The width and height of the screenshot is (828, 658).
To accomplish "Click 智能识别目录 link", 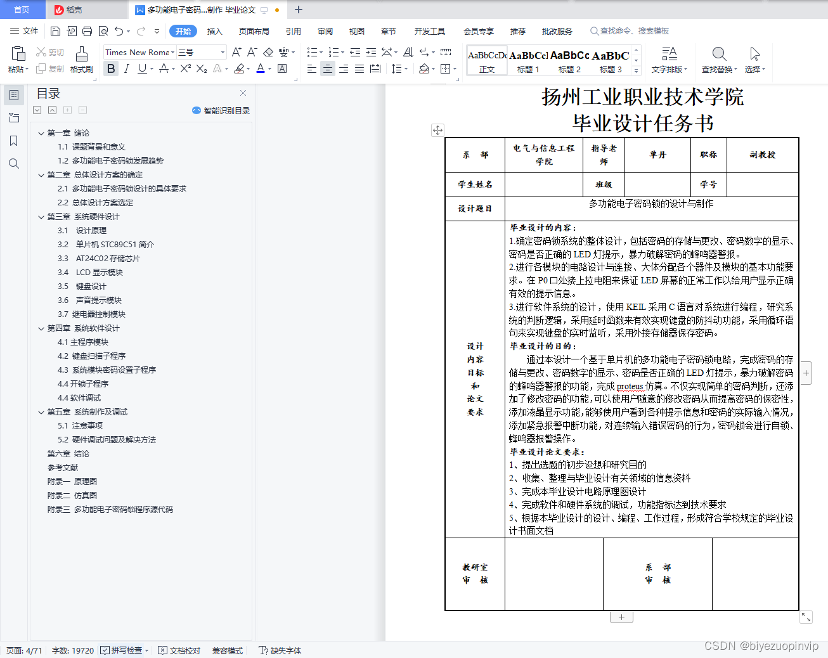I will (x=226, y=110).
